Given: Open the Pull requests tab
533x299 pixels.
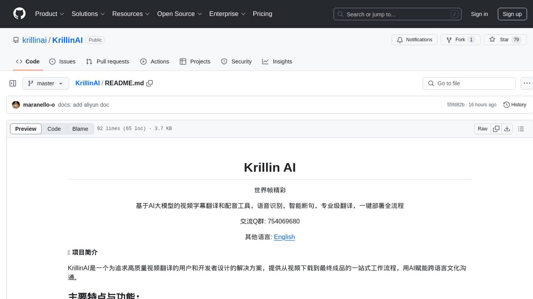Looking at the screenshot, I should pos(107,61).
